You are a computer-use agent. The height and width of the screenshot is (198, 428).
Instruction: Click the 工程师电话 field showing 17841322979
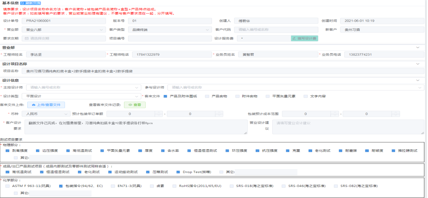pos(172,54)
